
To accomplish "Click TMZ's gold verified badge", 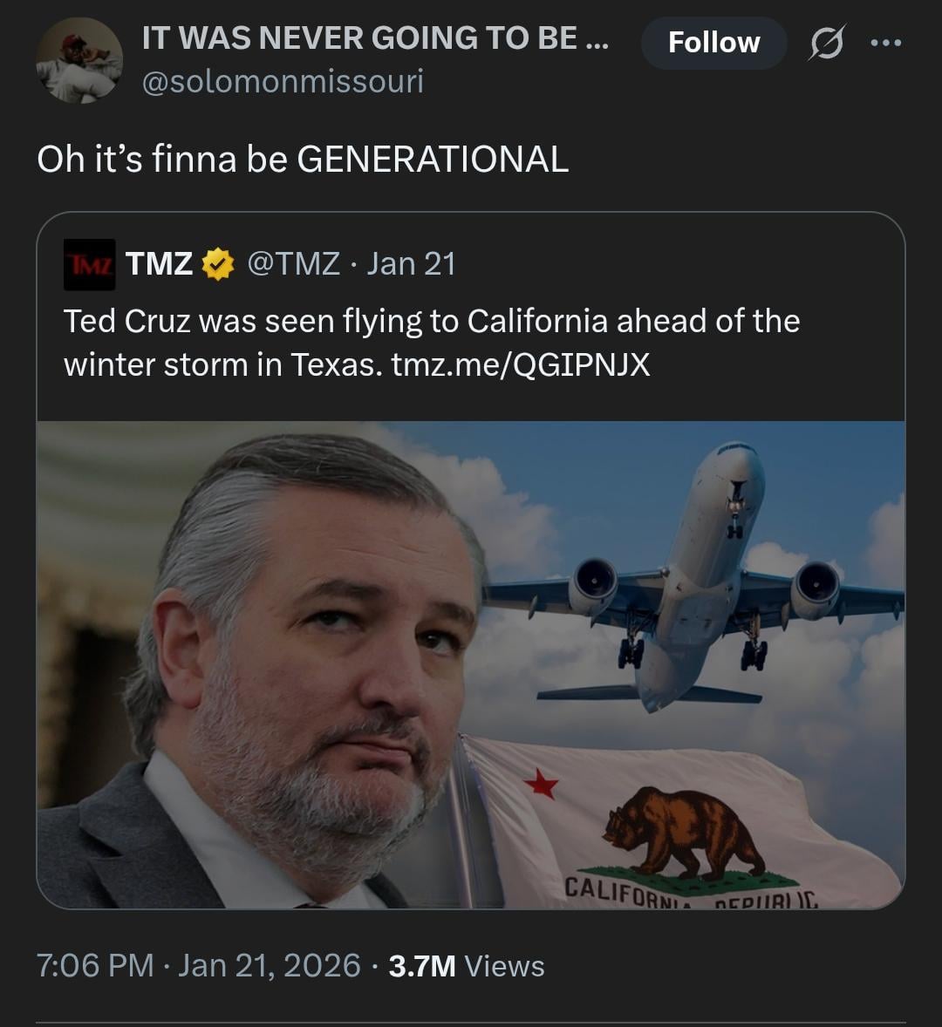I will [x=218, y=264].
